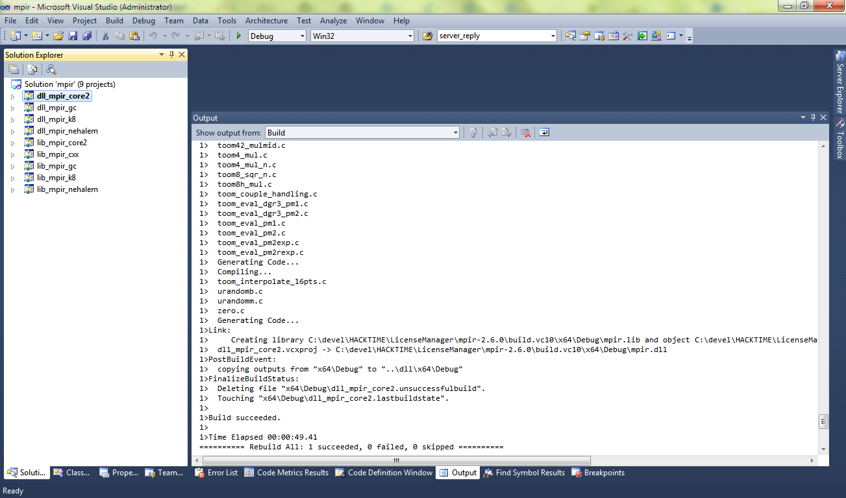Screen dimensions: 846x498
Task: Switch to the Breakpoints tab
Action: [598, 473]
